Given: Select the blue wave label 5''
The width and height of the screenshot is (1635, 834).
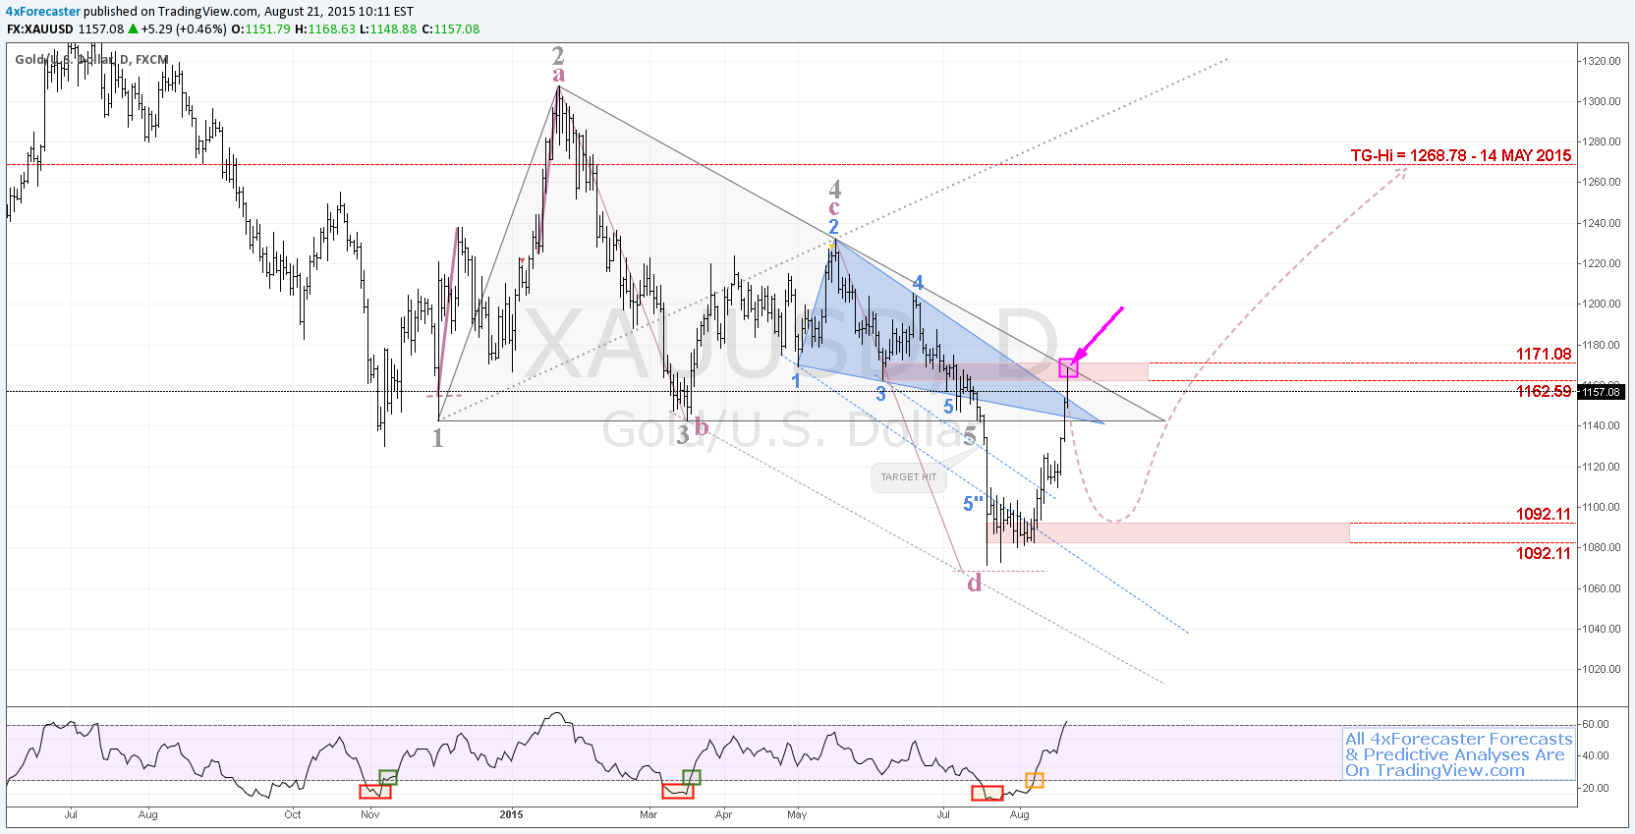Looking at the screenshot, I should point(973,504).
